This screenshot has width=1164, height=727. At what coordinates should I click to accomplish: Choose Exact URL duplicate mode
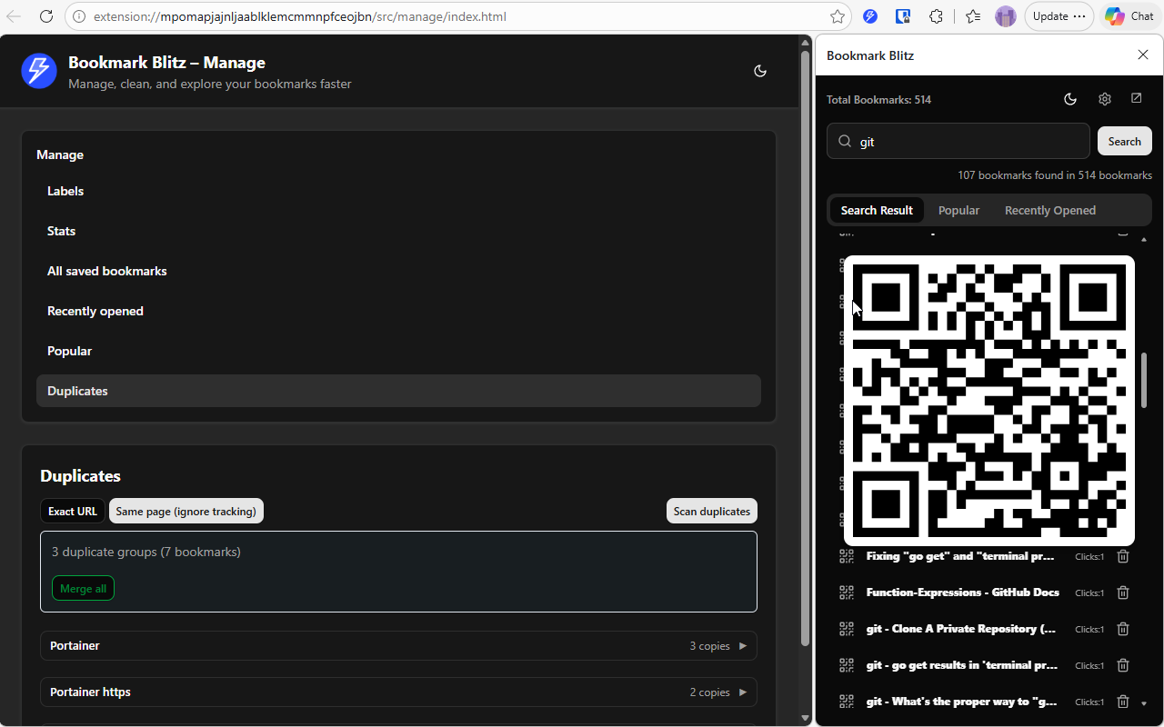(x=73, y=511)
